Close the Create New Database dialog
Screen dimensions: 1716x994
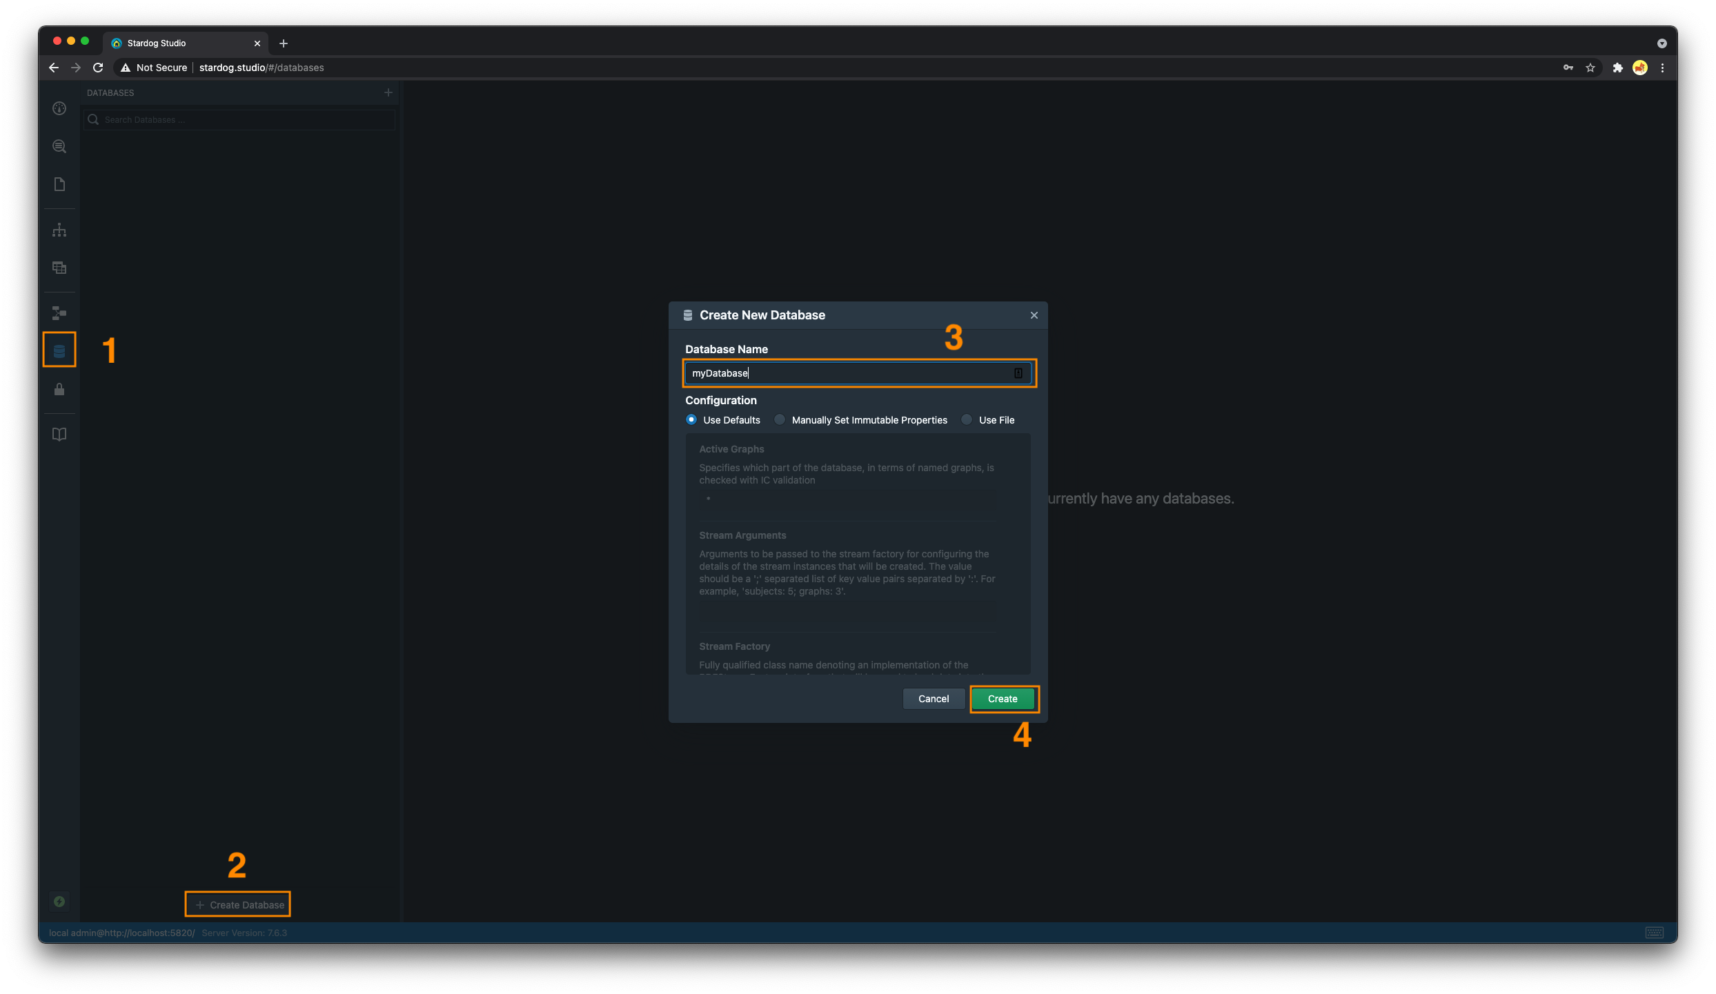pyautogui.click(x=1034, y=315)
